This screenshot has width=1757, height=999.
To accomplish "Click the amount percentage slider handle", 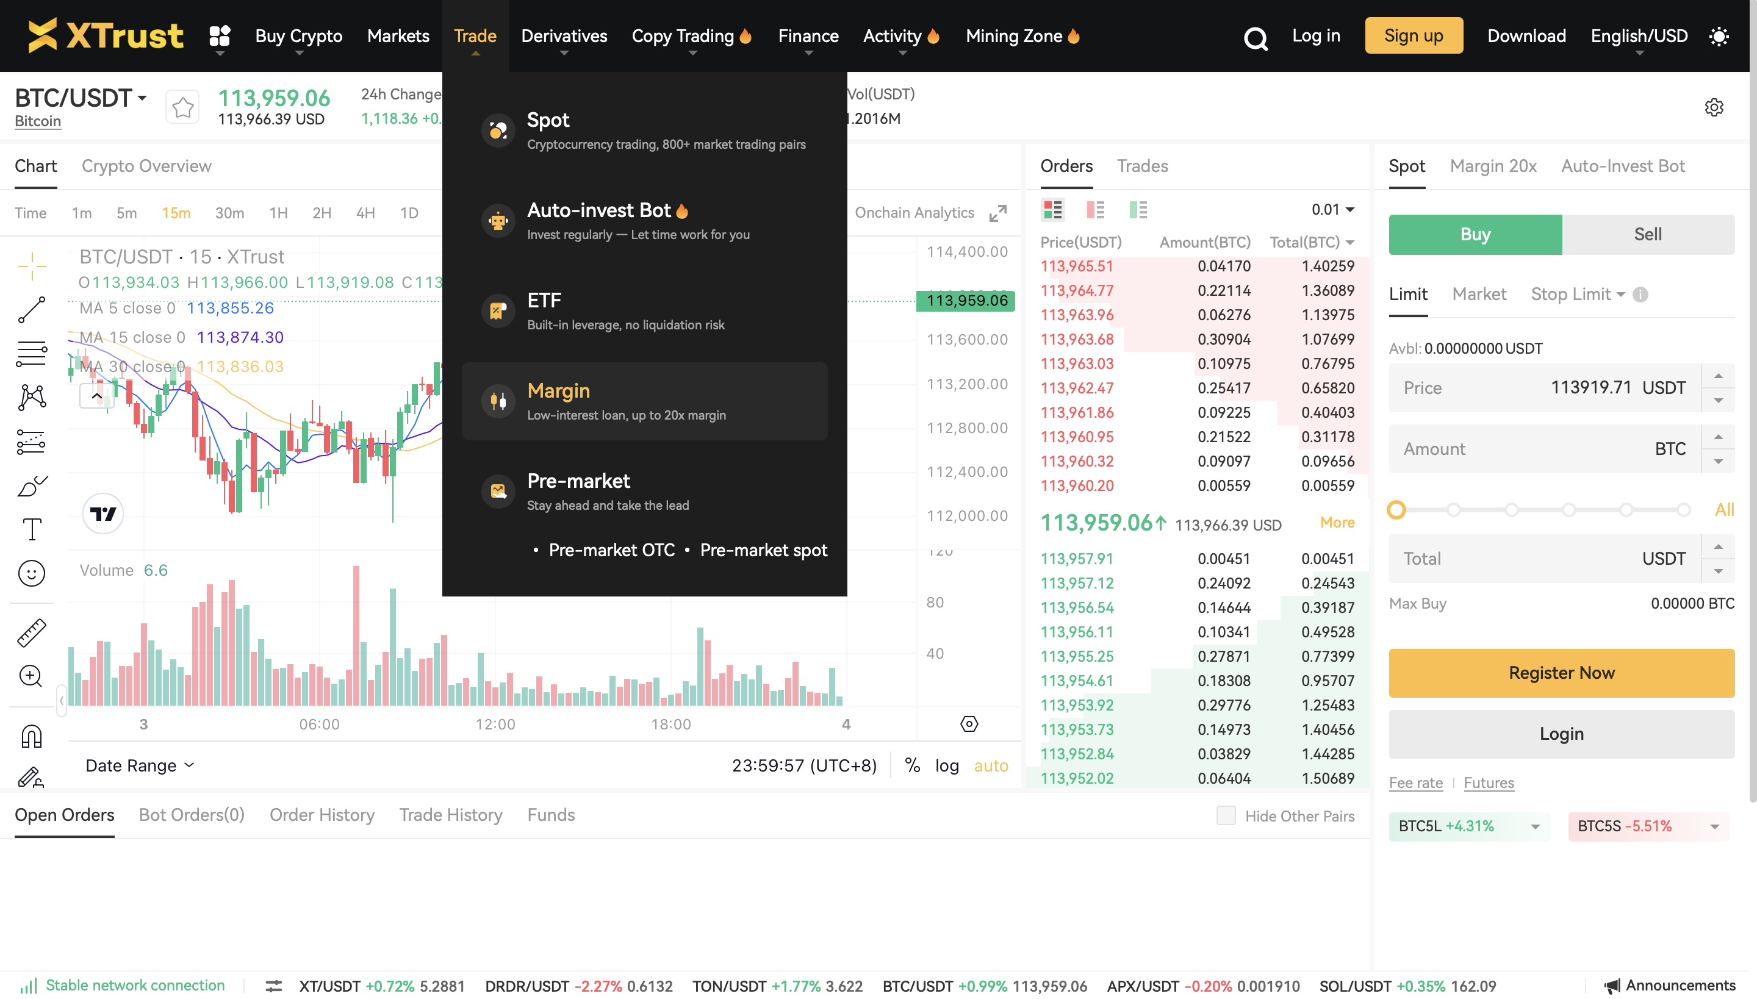I will [x=1396, y=510].
